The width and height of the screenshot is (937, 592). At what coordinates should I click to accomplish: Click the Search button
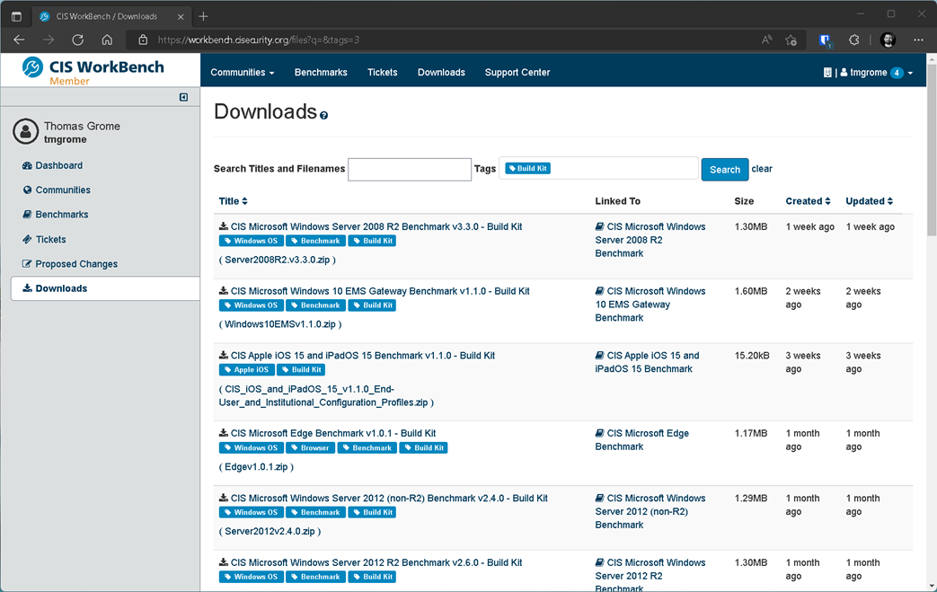725,170
